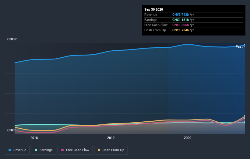
Task: Toggle the Free Cash Flow legend button
Action: (75, 150)
